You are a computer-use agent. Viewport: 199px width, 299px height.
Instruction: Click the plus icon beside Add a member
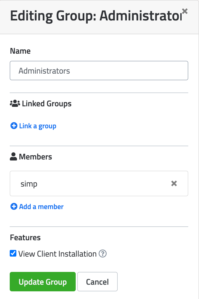tap(14, 206)
